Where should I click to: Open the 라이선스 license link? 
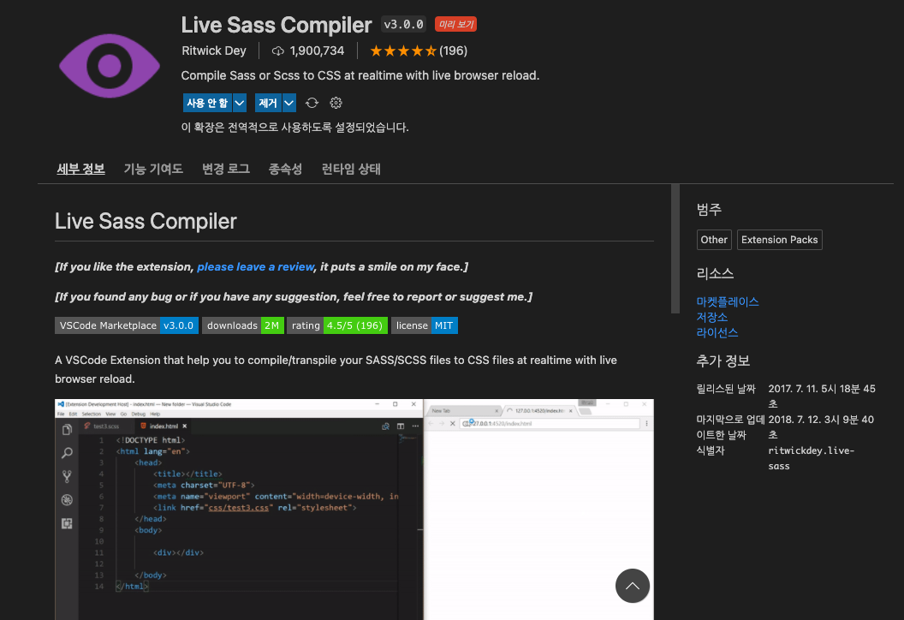click(717, 333)
